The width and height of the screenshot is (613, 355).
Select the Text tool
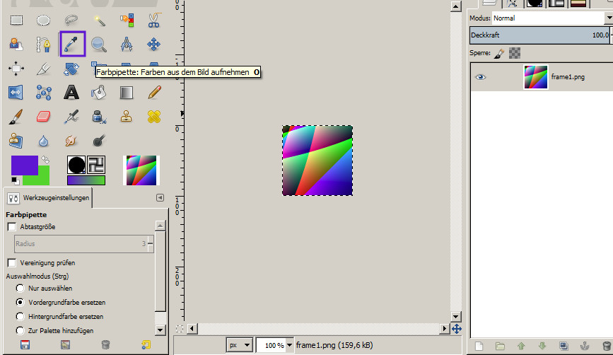click(x=71, y=93)
